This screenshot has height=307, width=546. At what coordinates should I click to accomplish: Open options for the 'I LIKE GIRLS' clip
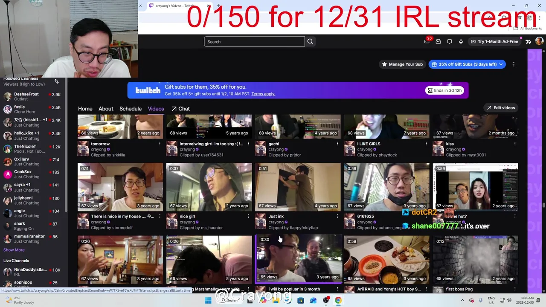point(426,144)
